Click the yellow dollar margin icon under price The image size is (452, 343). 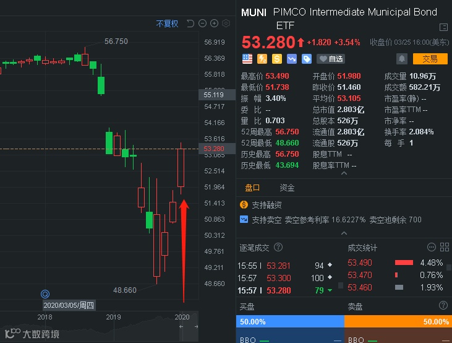[277, 59]
